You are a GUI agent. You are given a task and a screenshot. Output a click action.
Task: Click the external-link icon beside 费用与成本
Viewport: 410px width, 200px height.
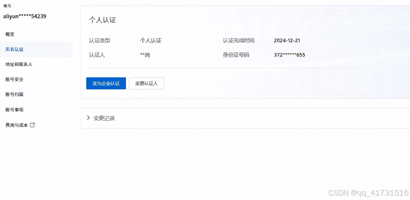(x=33, y=125)
